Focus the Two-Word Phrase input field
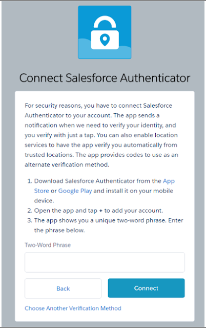 105,262
